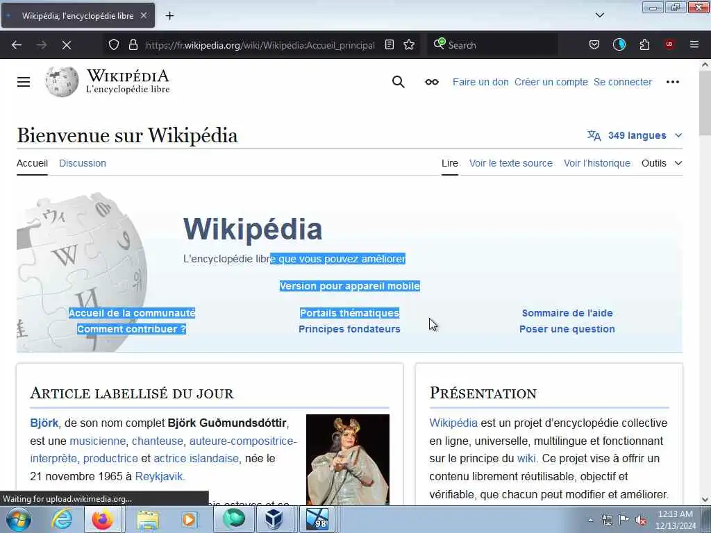711x533 pixels.
Task: Open a new tab with plus button
Action: (x=169, y=16)
